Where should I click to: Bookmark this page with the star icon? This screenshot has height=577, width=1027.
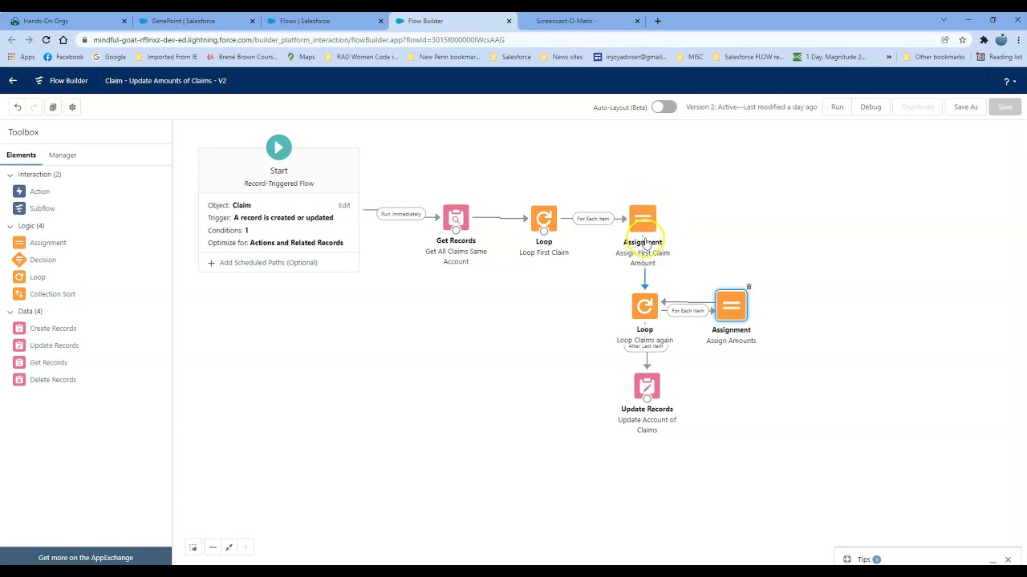pyautogui.click(x=961, y=39)
